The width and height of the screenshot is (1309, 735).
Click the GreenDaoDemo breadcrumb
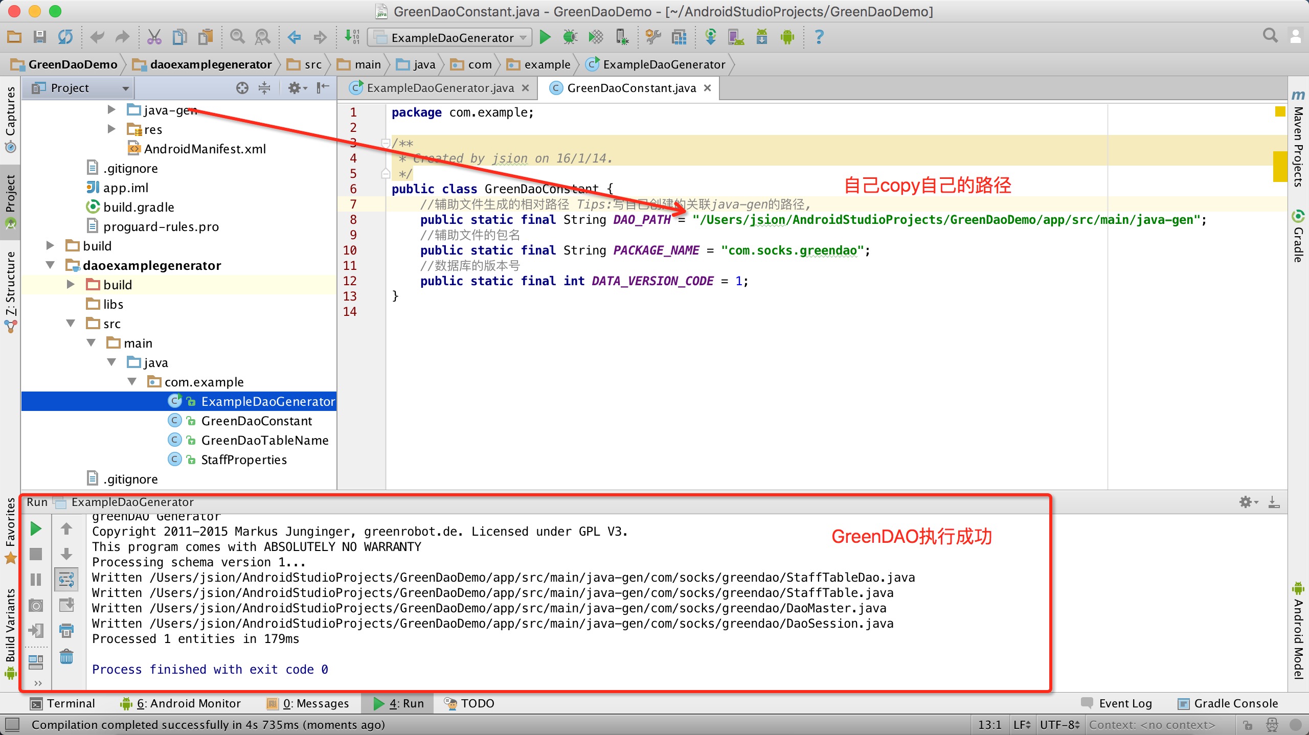pos(64,64)
